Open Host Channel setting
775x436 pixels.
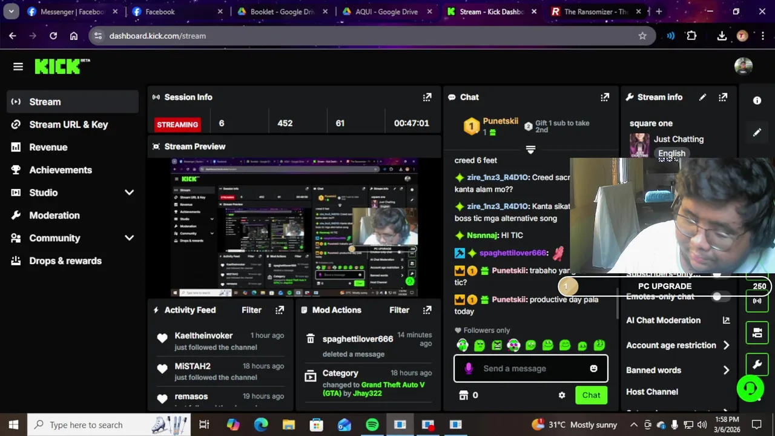652,392
